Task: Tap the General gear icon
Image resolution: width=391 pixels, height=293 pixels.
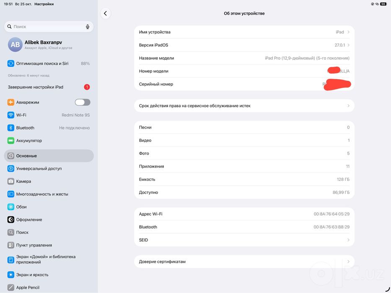Action: pos(11,156)
